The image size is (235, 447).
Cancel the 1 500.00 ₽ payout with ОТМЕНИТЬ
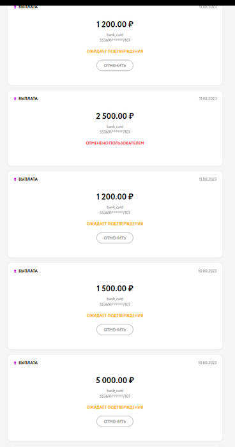[115, 330]
